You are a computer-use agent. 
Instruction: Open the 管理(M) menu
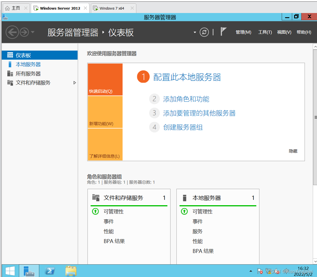click(x=243, y=32)
